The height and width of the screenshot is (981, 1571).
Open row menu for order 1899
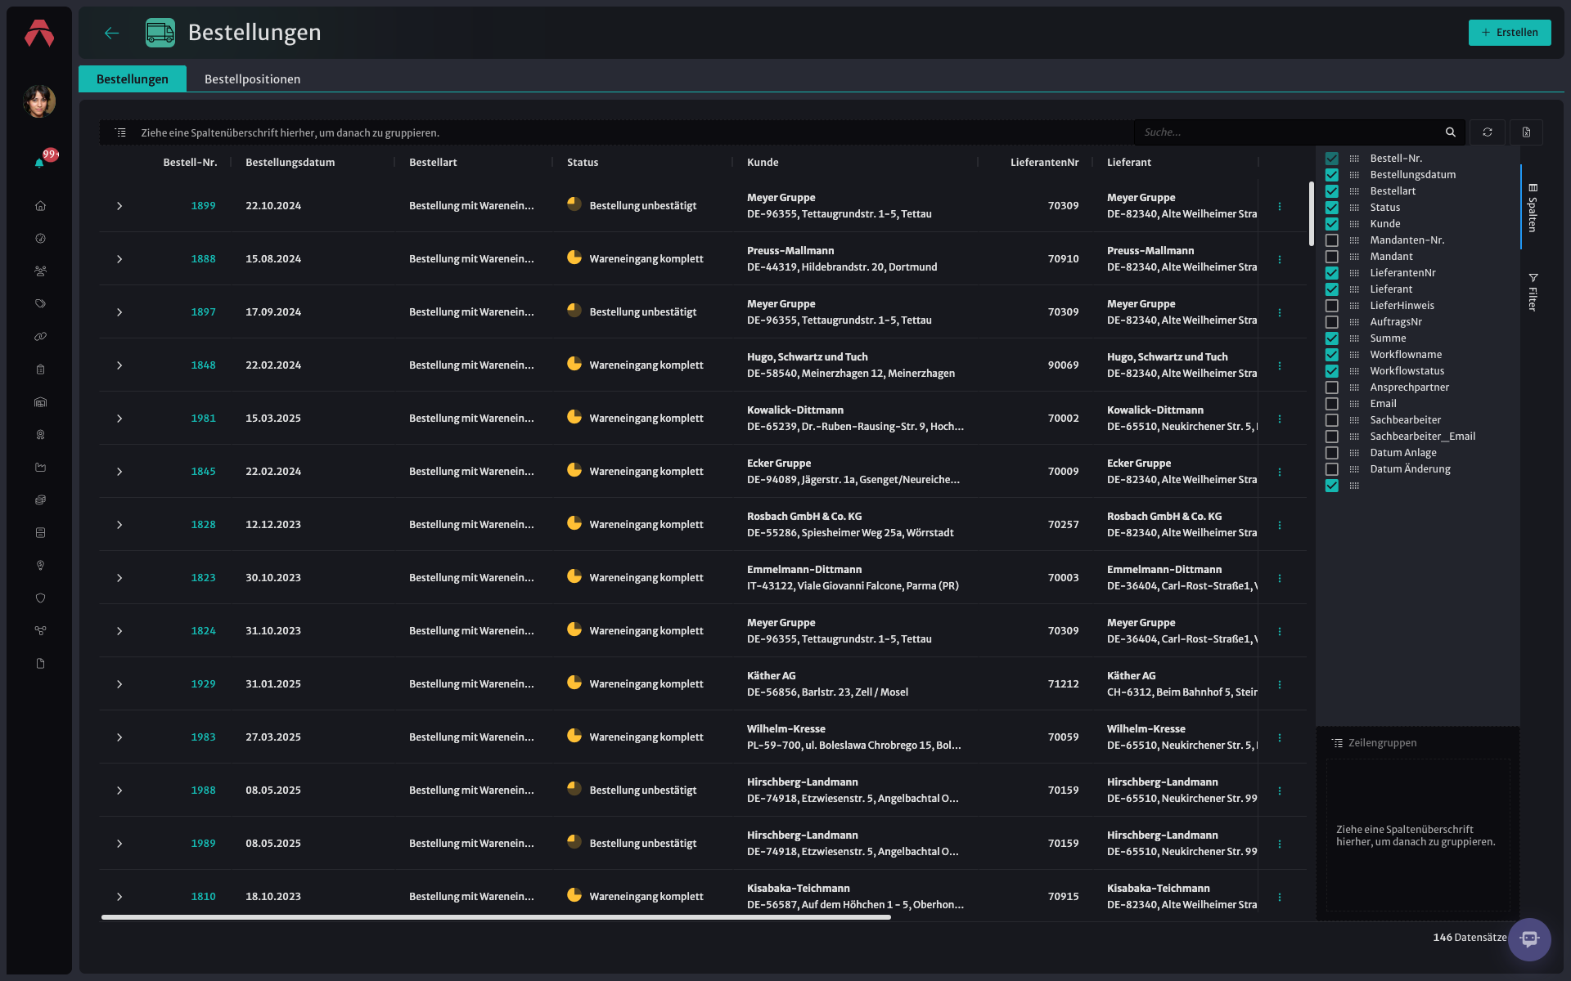1280,206
